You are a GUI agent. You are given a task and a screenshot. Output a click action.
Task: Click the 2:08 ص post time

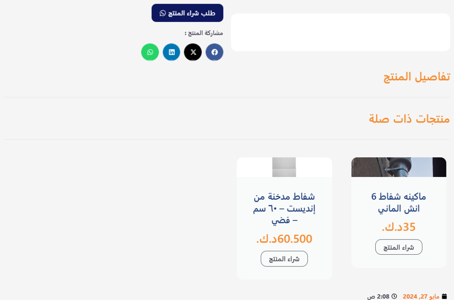click(x=378, y=297)
